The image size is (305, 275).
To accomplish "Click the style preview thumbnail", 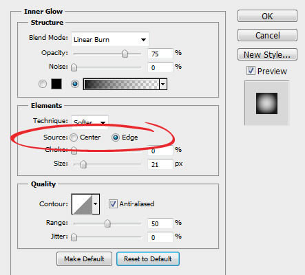I will pyautogui.click(x=266, y=103).
